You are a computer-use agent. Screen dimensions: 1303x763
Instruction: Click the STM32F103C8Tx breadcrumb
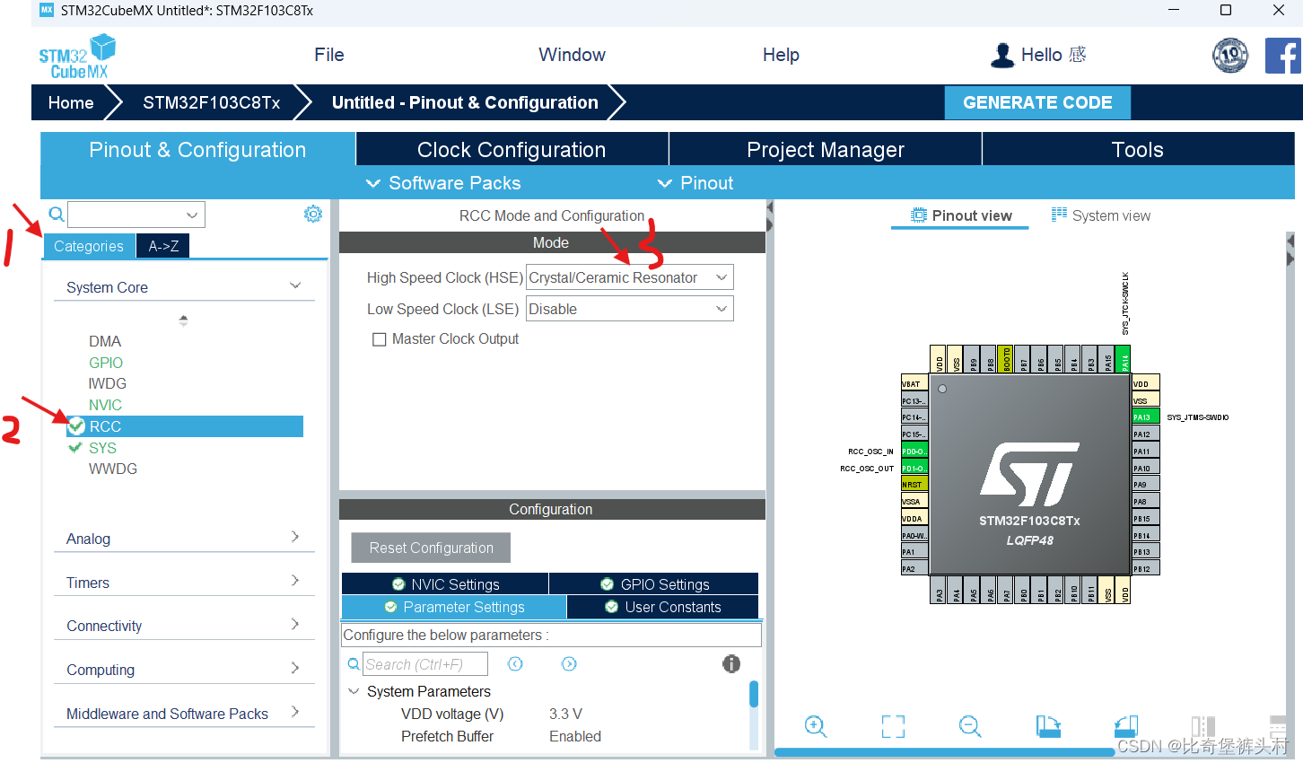pos(212,102)
